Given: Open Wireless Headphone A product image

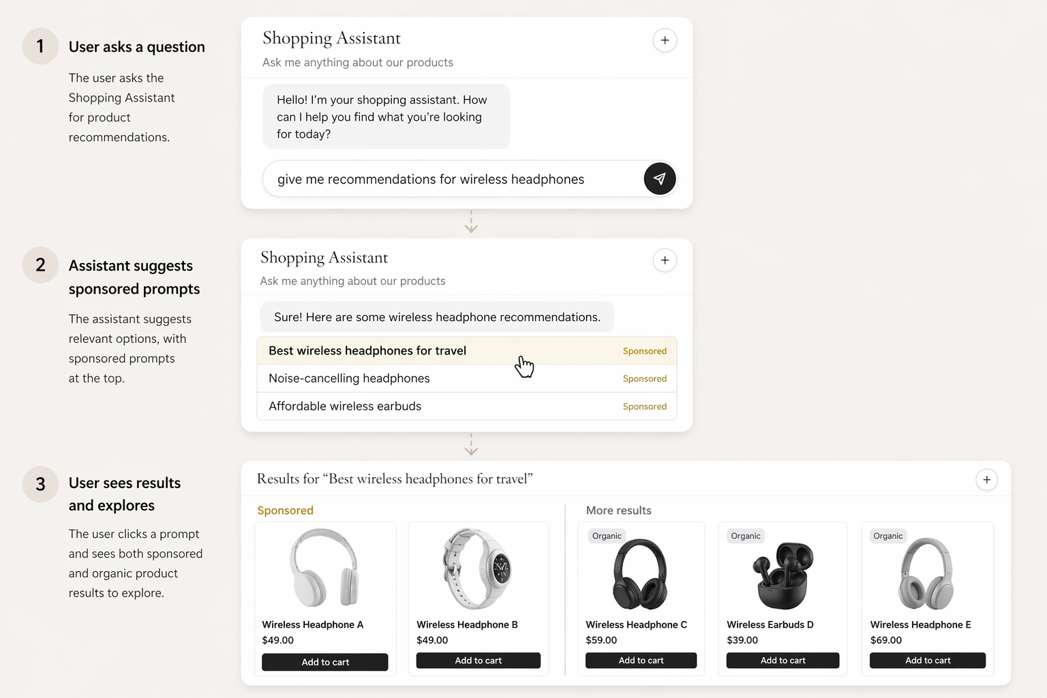Looking at the screenshot, I should 324,567.
